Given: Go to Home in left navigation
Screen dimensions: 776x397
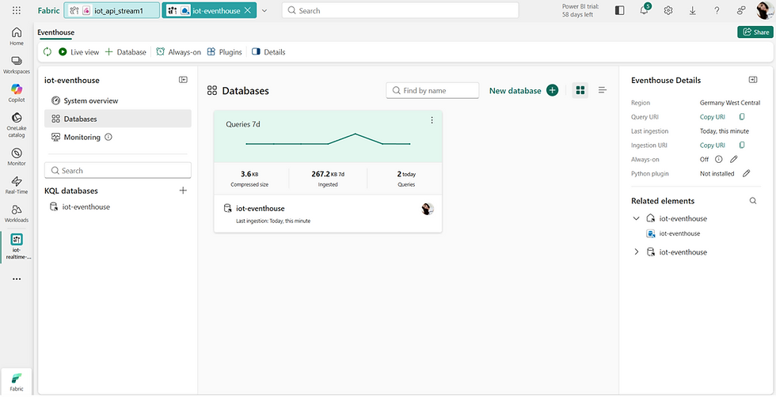Looking at the screenshot, I should click(17, 36).
